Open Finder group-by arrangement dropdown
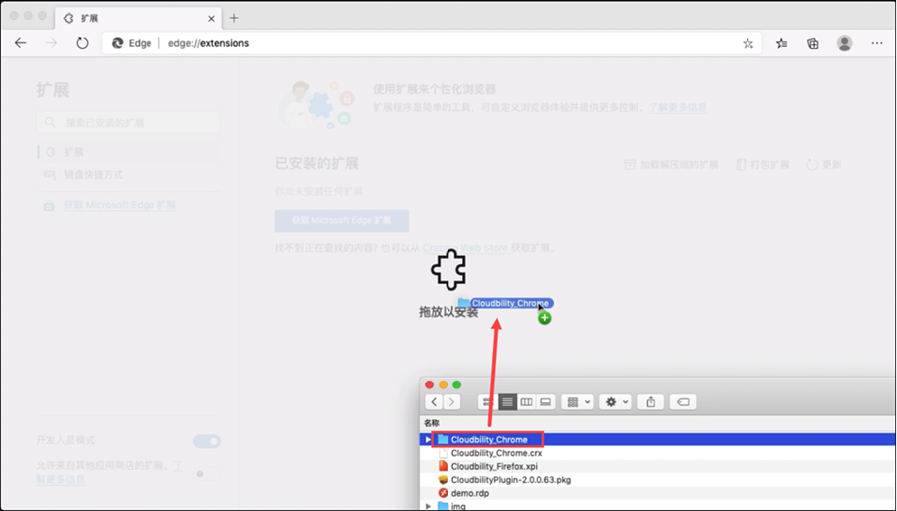Viewport: 897px width, 511px height. tap(577, 402)
